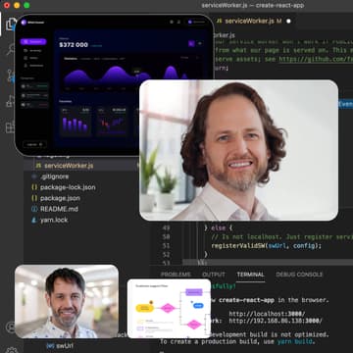Click line number 49 in the gutter

166,227
